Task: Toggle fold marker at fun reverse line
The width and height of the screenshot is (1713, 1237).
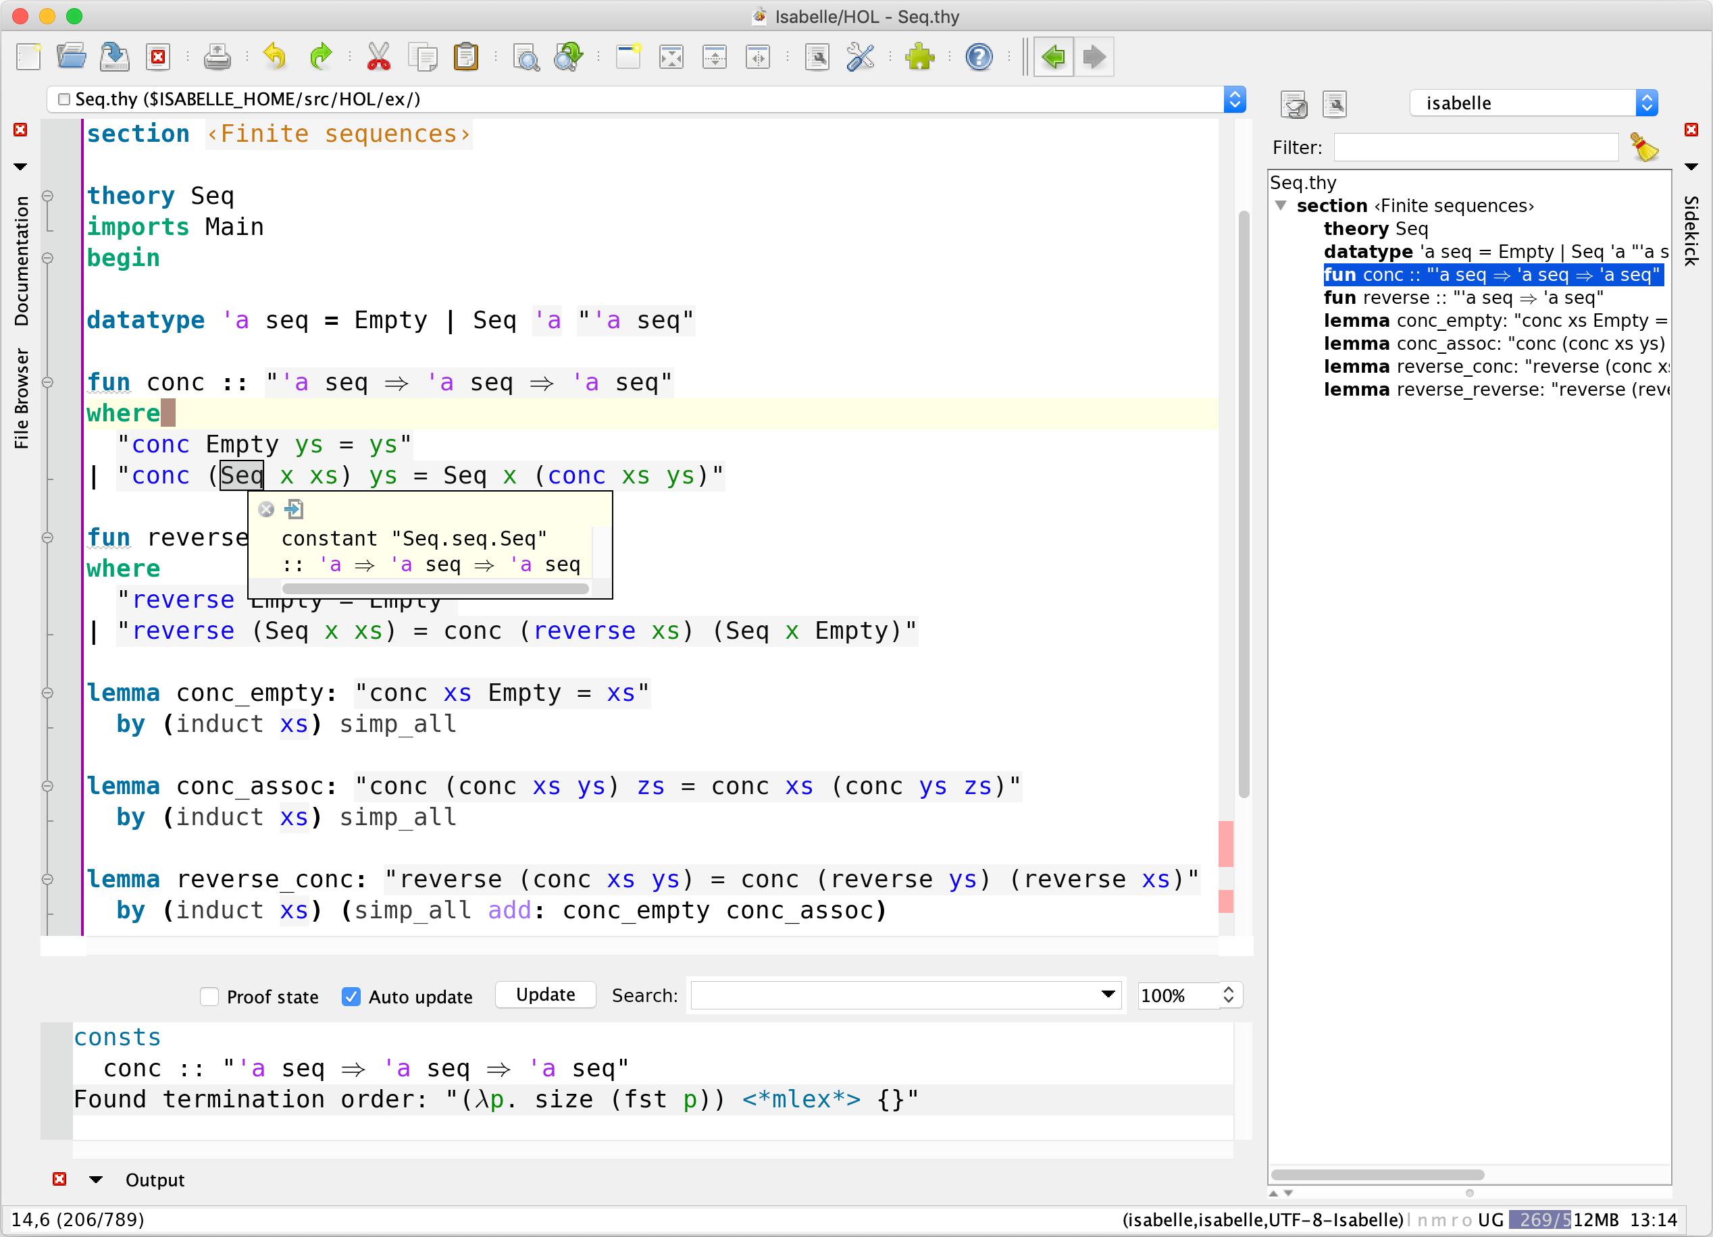Action: 47,537
